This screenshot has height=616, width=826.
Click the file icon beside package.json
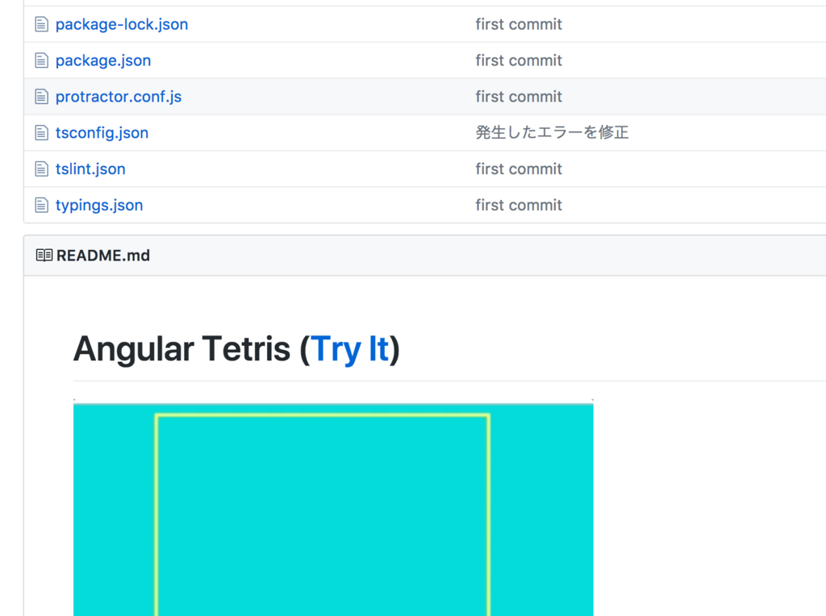[x=41, y=60]
